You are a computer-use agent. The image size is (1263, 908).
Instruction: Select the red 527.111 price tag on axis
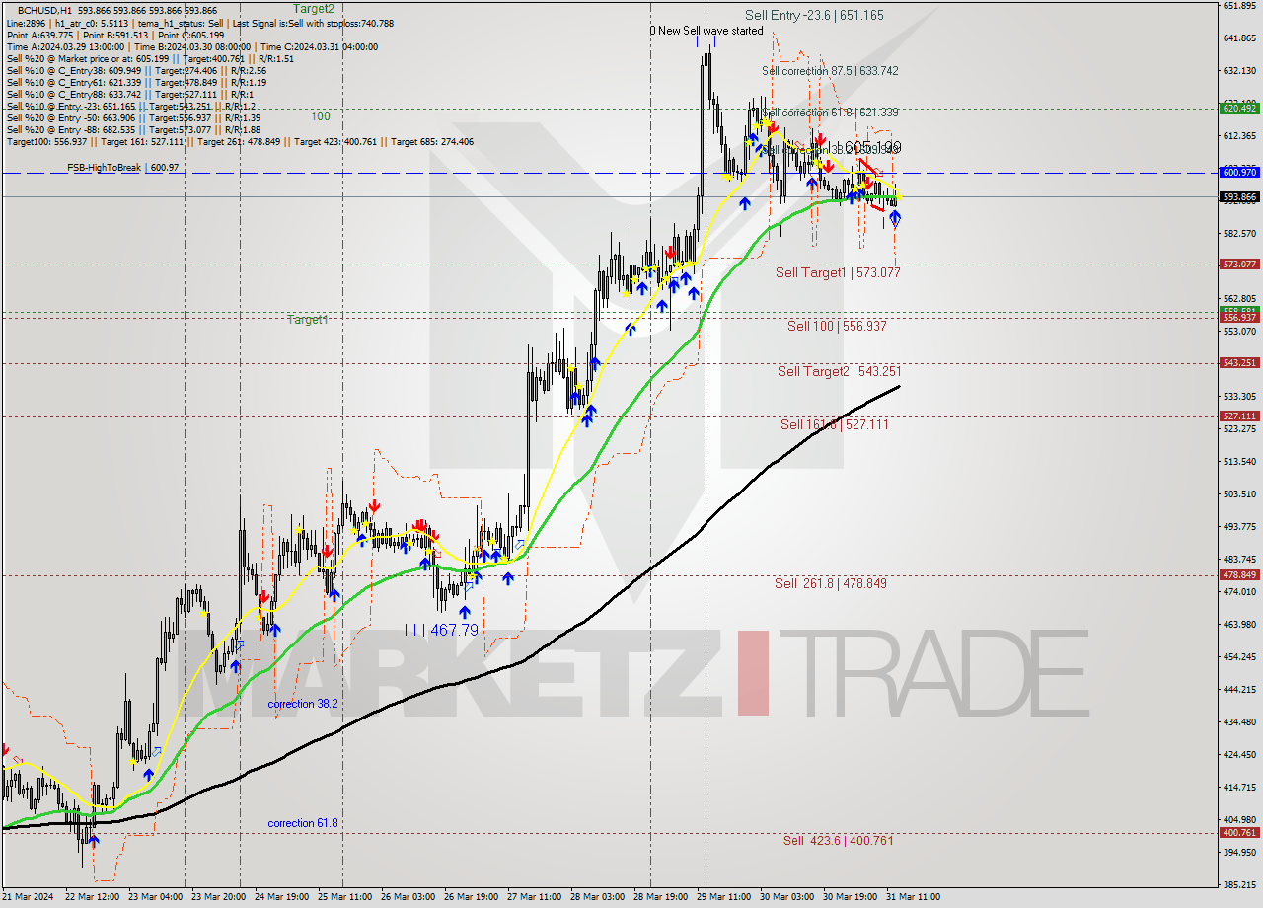tap(1239, 416)
